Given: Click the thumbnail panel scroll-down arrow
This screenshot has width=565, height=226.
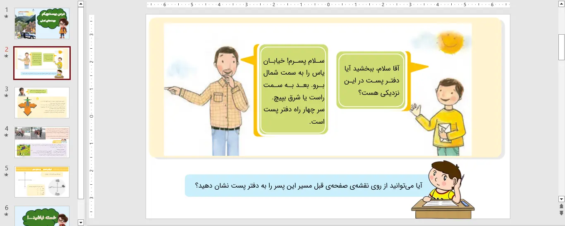Looking at the screenshot, I should 81,222.
